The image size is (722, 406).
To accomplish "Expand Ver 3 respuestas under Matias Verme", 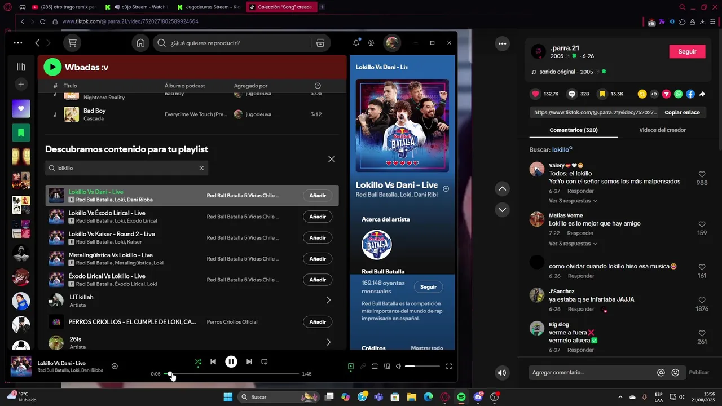I will 573,244.
